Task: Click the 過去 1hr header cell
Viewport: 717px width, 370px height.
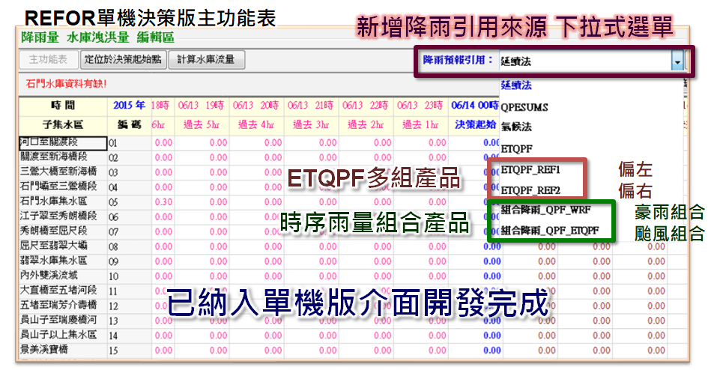Action: pyautogui.click(x=421, y=124)
